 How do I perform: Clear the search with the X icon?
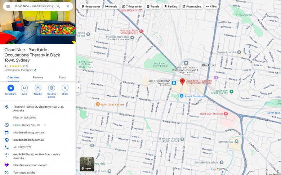(x=68, y=6)
